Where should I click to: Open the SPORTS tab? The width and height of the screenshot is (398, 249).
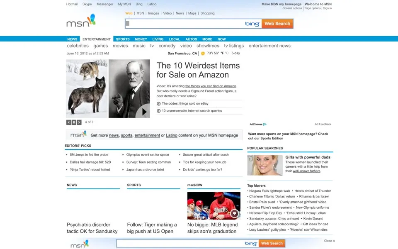click(123, 39)
